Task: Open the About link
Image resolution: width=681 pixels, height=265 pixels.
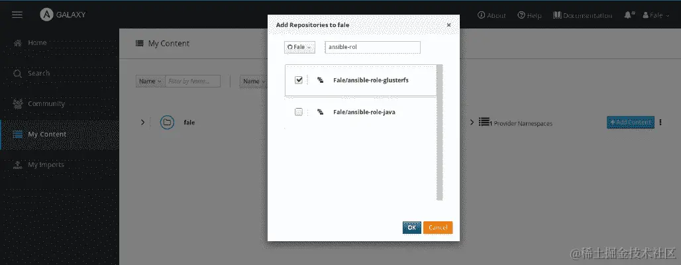Action: pyautogui.click(x=492, y=15)
